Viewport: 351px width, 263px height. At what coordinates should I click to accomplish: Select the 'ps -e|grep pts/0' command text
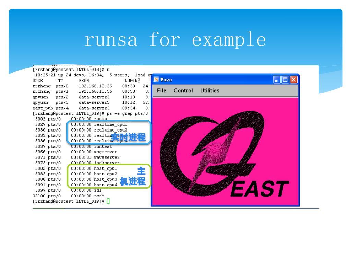coord(127,114)
